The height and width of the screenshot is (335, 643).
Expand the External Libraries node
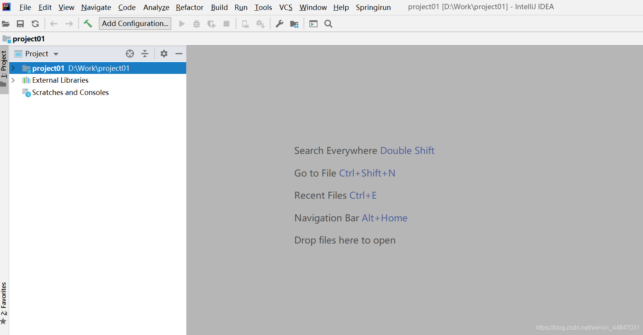pos(13,80)
